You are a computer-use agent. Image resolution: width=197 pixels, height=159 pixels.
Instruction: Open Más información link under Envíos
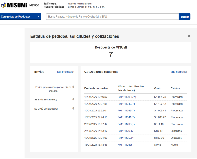pyautogui.click(x=66, y=72)
